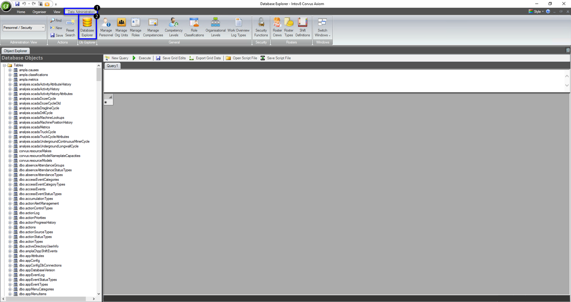The image size is (571, 302).
Task: Open the Database Explorer ribbon button
Action: click(x=87, y=27)
